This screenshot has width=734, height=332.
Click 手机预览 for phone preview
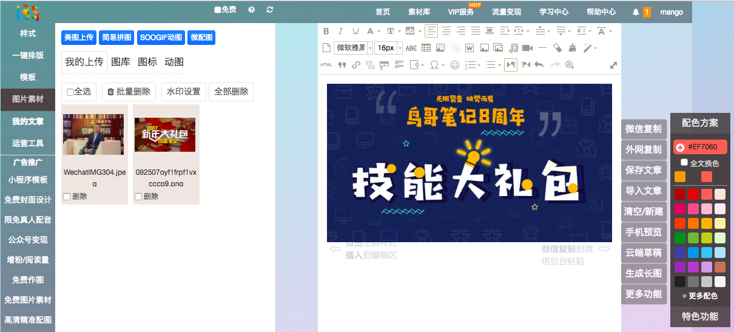click(x=644, y=232)
